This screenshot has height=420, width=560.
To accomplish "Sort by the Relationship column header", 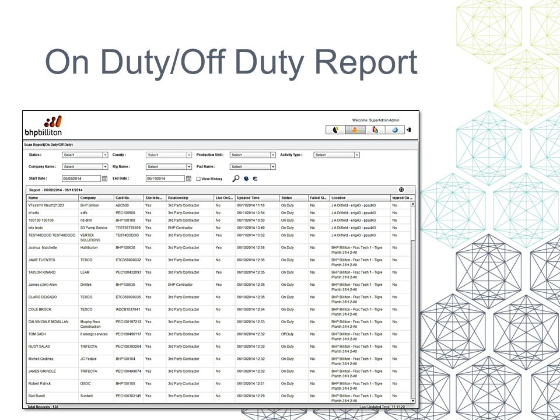I will [x=190, y=198].
